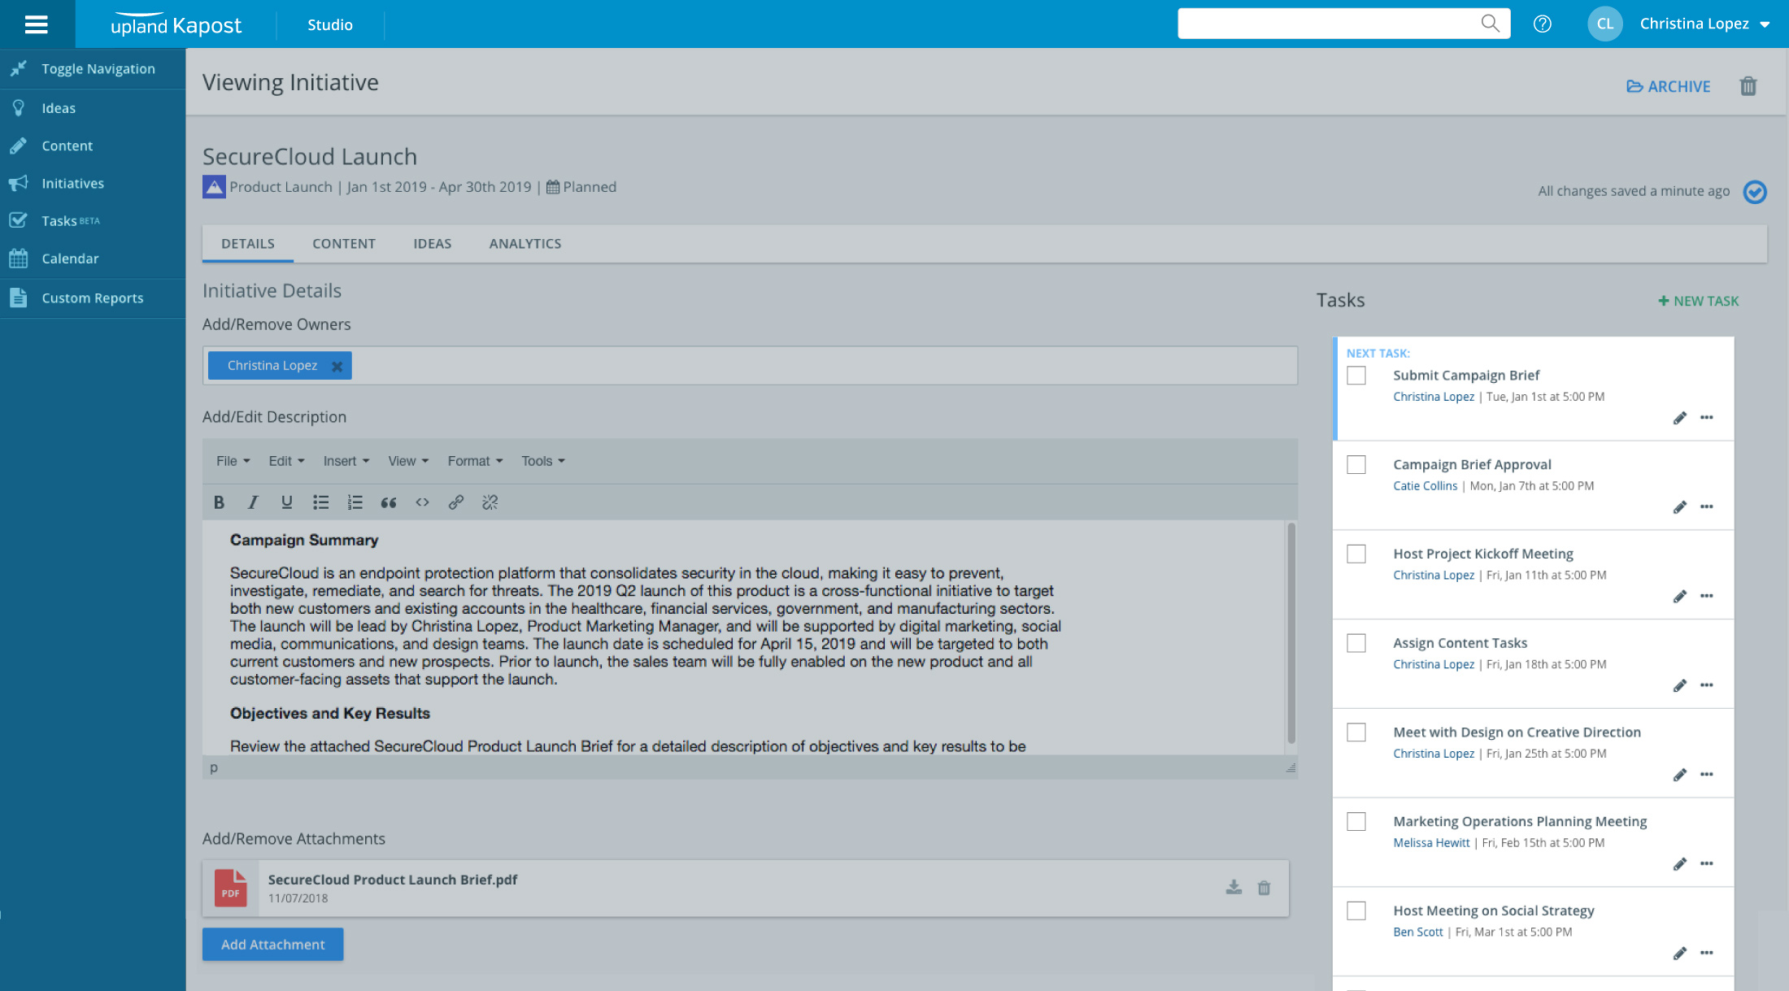Screen dimensions: 1789x991
Task: Click the changes saved checkmark icon
Action: [1754, 192]
